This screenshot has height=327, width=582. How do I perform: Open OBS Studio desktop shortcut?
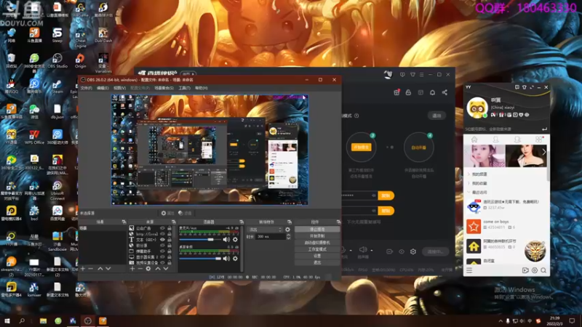[x=57, y=61]
